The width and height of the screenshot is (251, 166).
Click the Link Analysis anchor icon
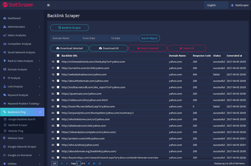5,86
